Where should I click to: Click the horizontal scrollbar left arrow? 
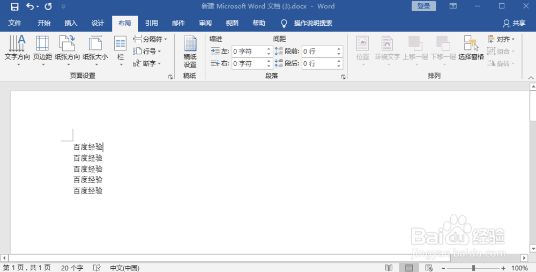4,258
